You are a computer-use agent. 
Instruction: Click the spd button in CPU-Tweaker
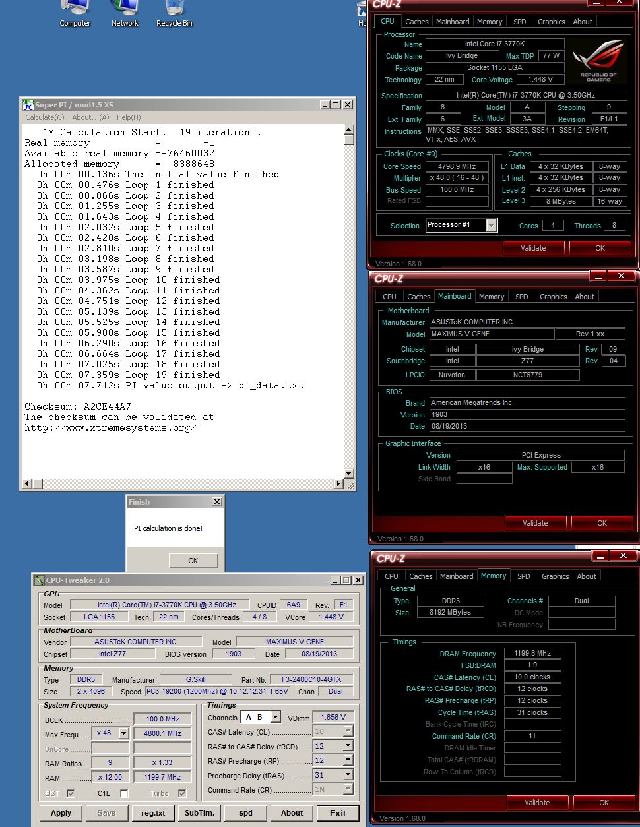click(x=245, y=813)
